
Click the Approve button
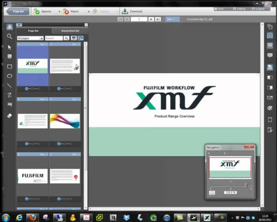coord(43,12)
